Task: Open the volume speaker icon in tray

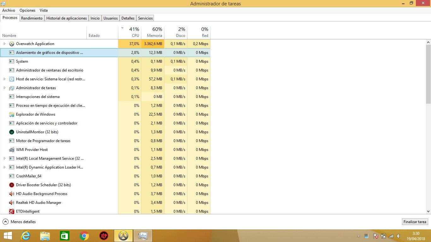Action: point(398,236)
